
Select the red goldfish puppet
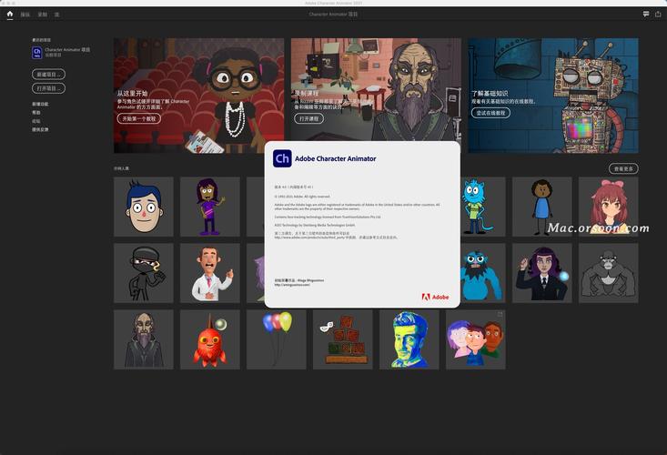(x=209, y=339)
